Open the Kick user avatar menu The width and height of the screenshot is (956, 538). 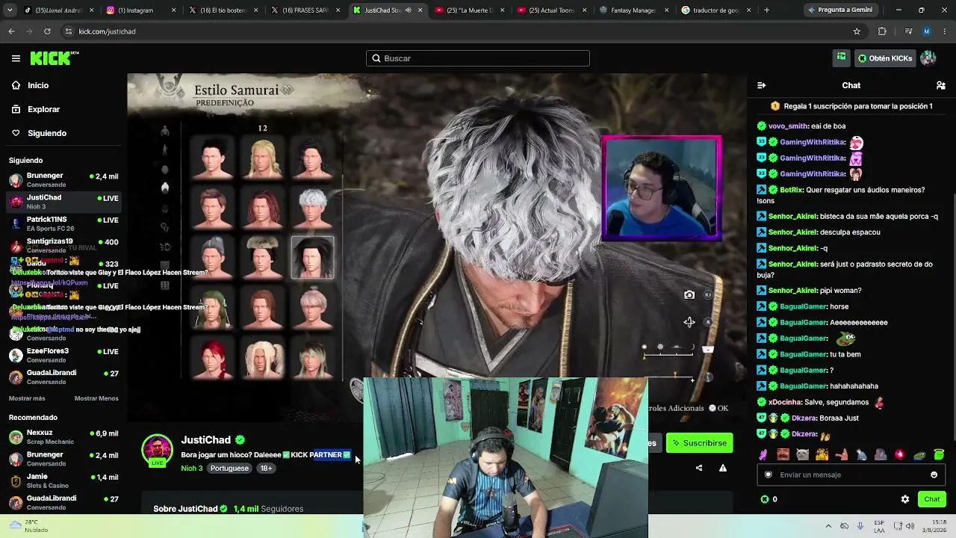pyautogui.click(x=928, y=58)
